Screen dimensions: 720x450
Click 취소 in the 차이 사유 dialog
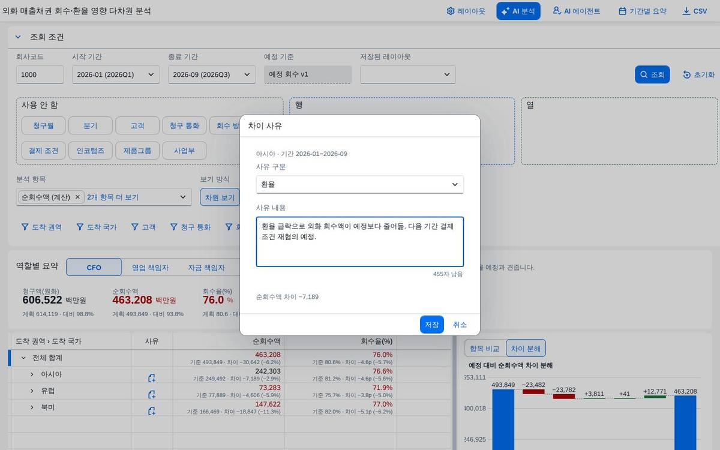coord(460,325)
